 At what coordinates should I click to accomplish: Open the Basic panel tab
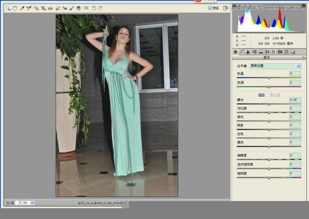point(235,52)
